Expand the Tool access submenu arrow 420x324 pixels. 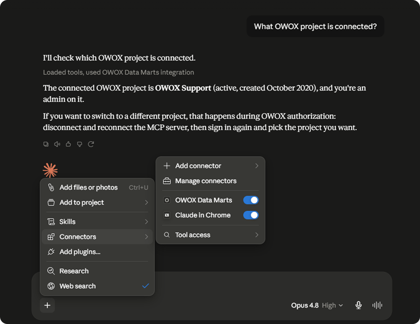tap(257, 235)
